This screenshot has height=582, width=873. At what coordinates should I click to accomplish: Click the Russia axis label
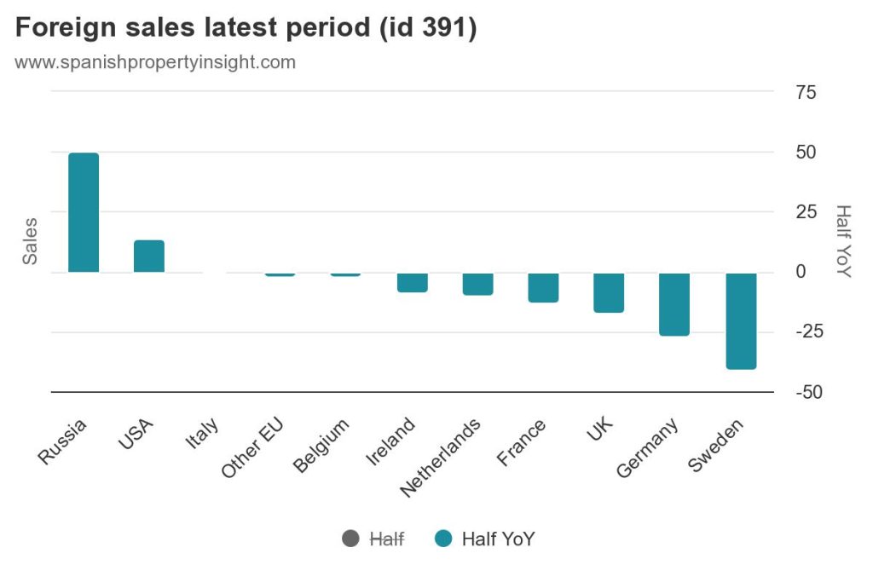click(63, 441)
